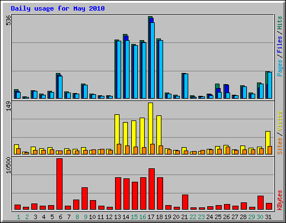
Task: Click day 29 on the x-axis
Action: [x=251, y=217]
